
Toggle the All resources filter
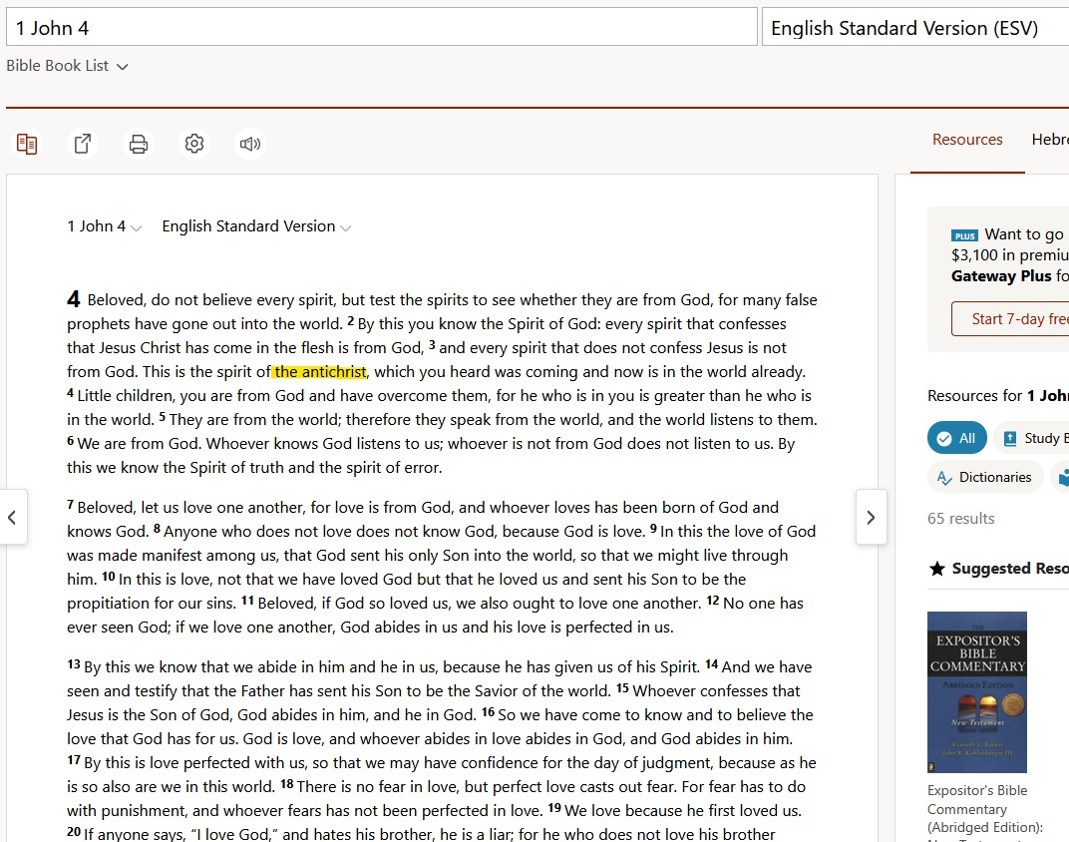coord(956,438)
